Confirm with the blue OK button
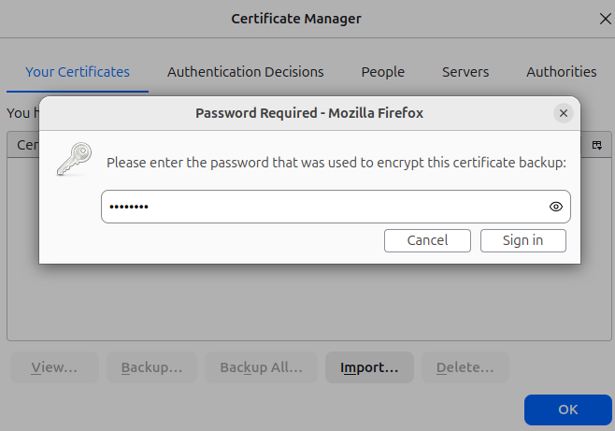The image size is (615, 431). [567, 409]
